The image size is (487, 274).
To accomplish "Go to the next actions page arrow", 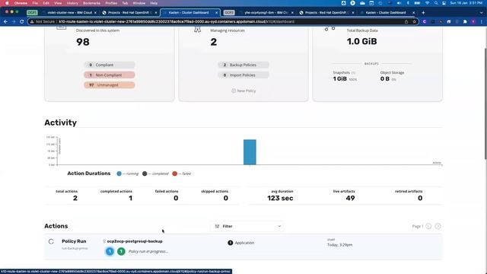I will coord(438,226).
